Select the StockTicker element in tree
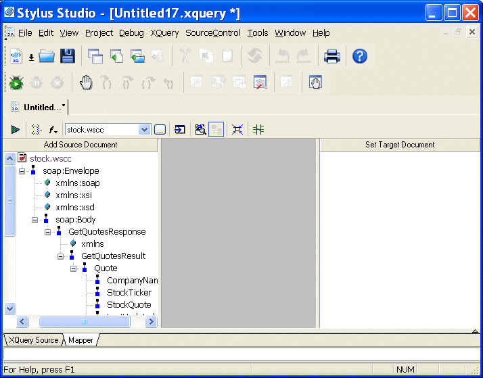The image size is (483, 378). click(129, 293)
